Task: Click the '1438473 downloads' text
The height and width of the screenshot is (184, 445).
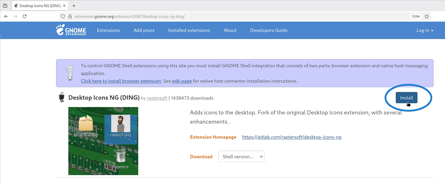Action: (x=192, y=98)
